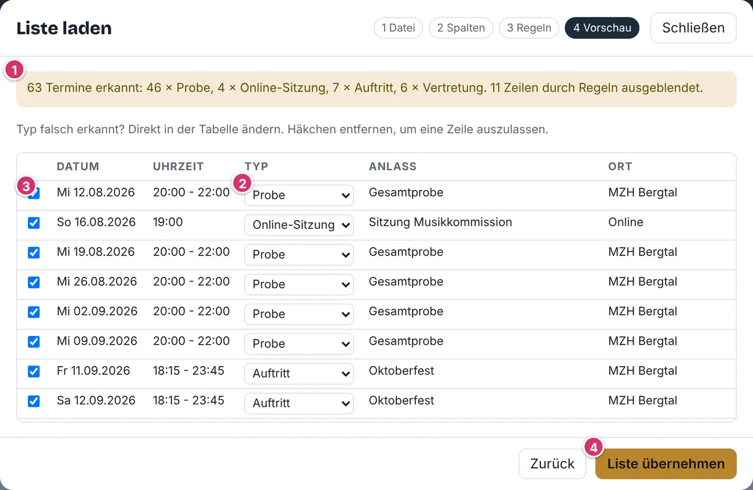The height and width of the screenshot is (490, 753).
Task: Open the Probe dropdown for Mi 02.09.2026
Action: (299, 314)
